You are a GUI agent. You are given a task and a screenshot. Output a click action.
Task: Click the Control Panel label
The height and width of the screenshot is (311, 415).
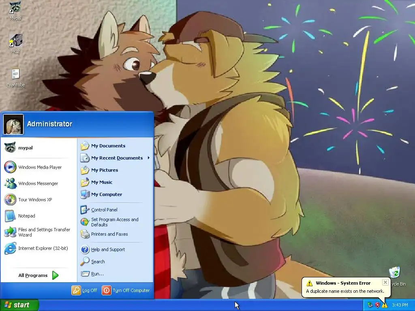point(104,210)
